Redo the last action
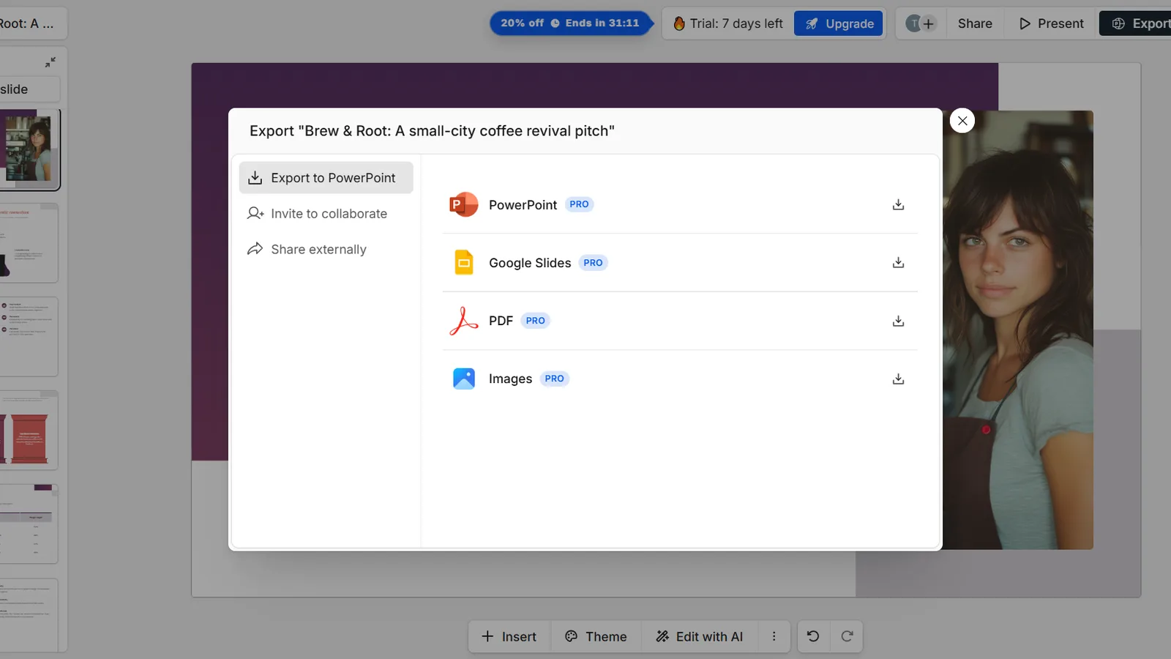 click(x=847, y=636)
